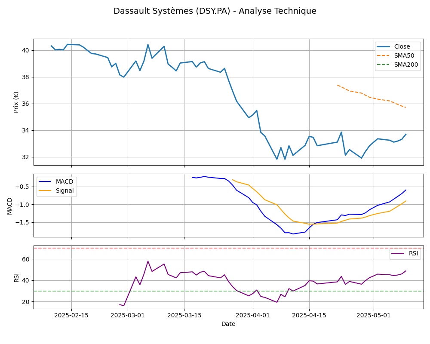Click the '2025-02-15' date tick label
This screenshot has height=344, width=430.
click(x=71, y=316)
